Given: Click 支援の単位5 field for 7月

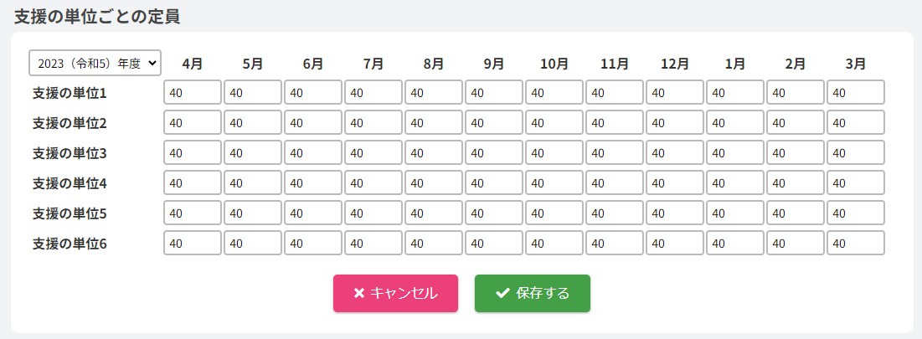Looking at the screenshot, I should tap(373, 213).
